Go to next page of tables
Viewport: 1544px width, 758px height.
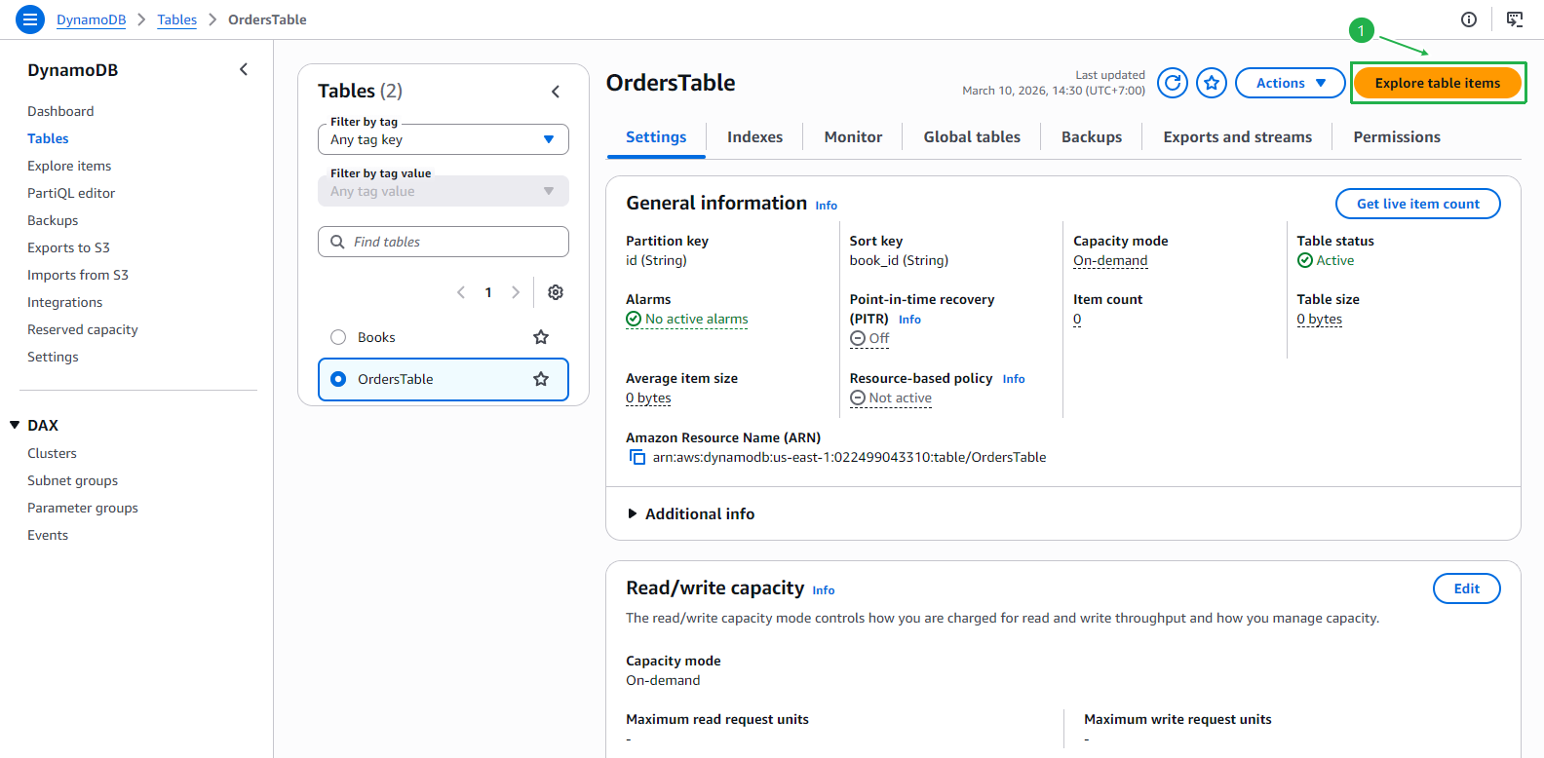516,292
